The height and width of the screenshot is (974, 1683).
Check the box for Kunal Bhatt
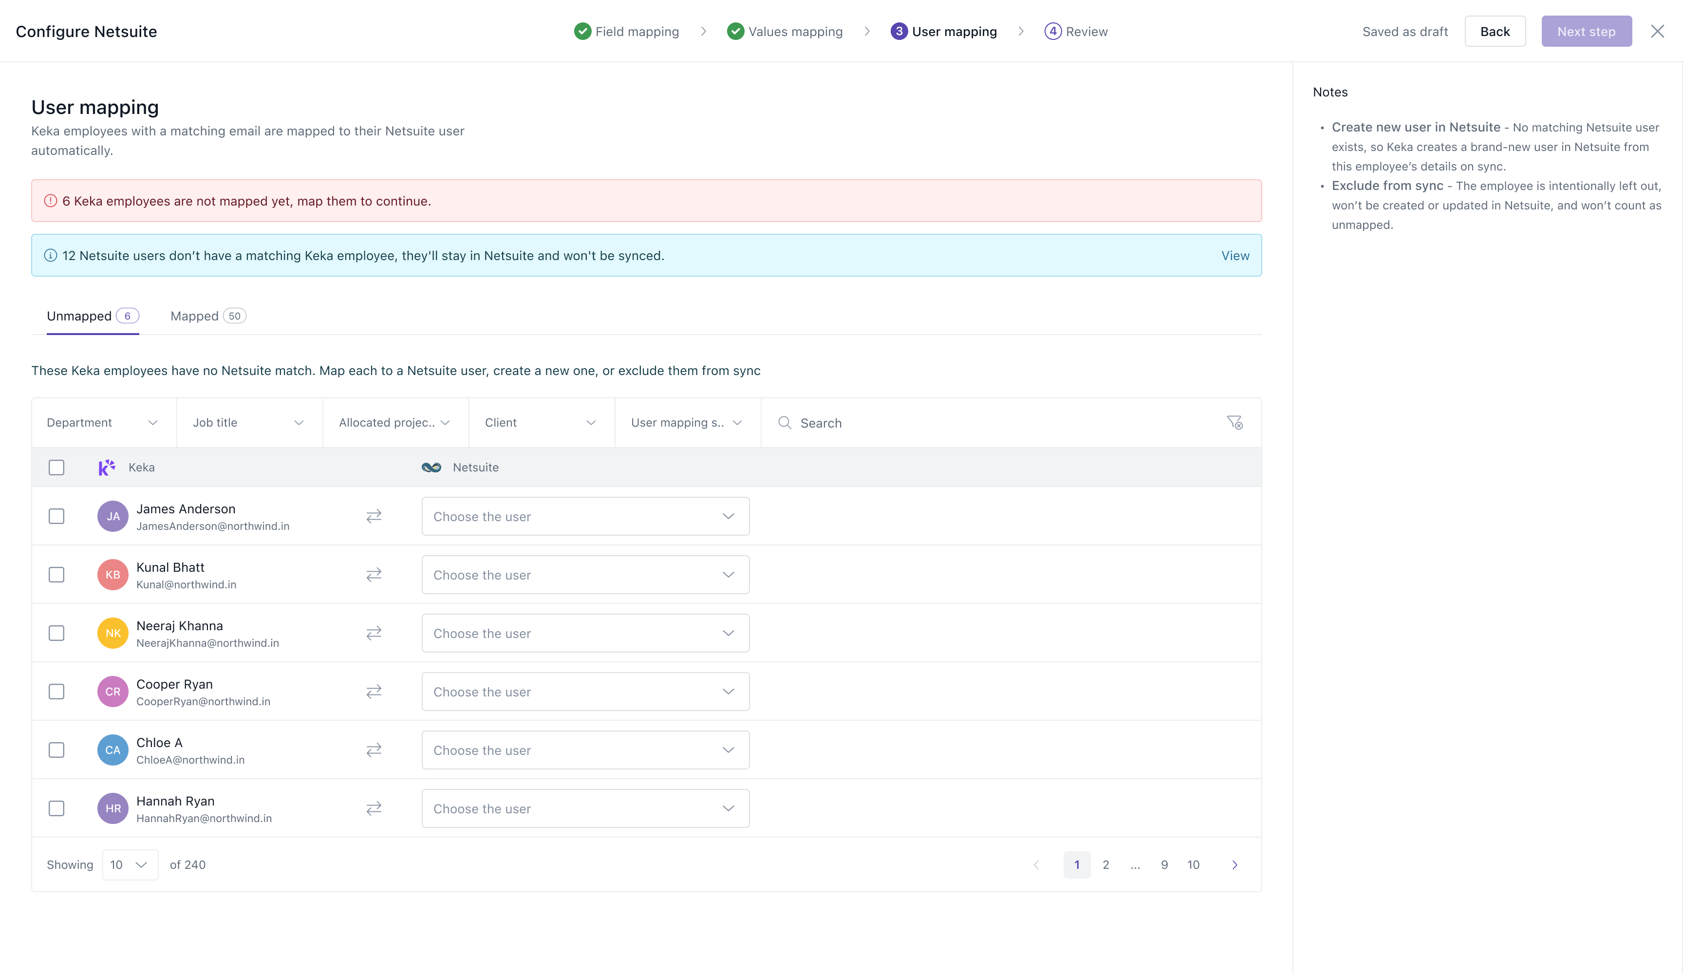pyautogui.click(x=57, y=575)
